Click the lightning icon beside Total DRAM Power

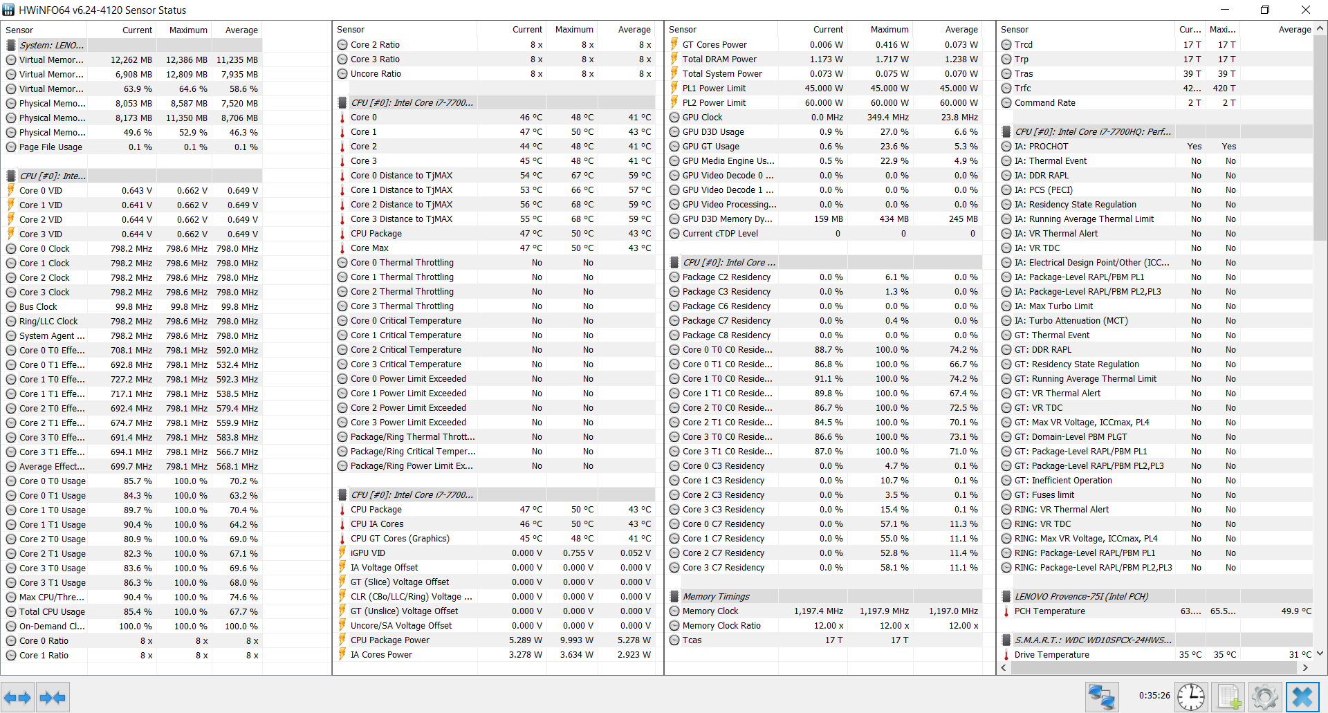pos(674,59)
